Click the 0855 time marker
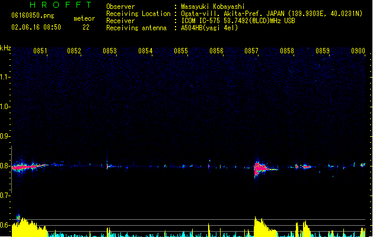The height and width of the screenshot is (237, 373). pos(181,51)
